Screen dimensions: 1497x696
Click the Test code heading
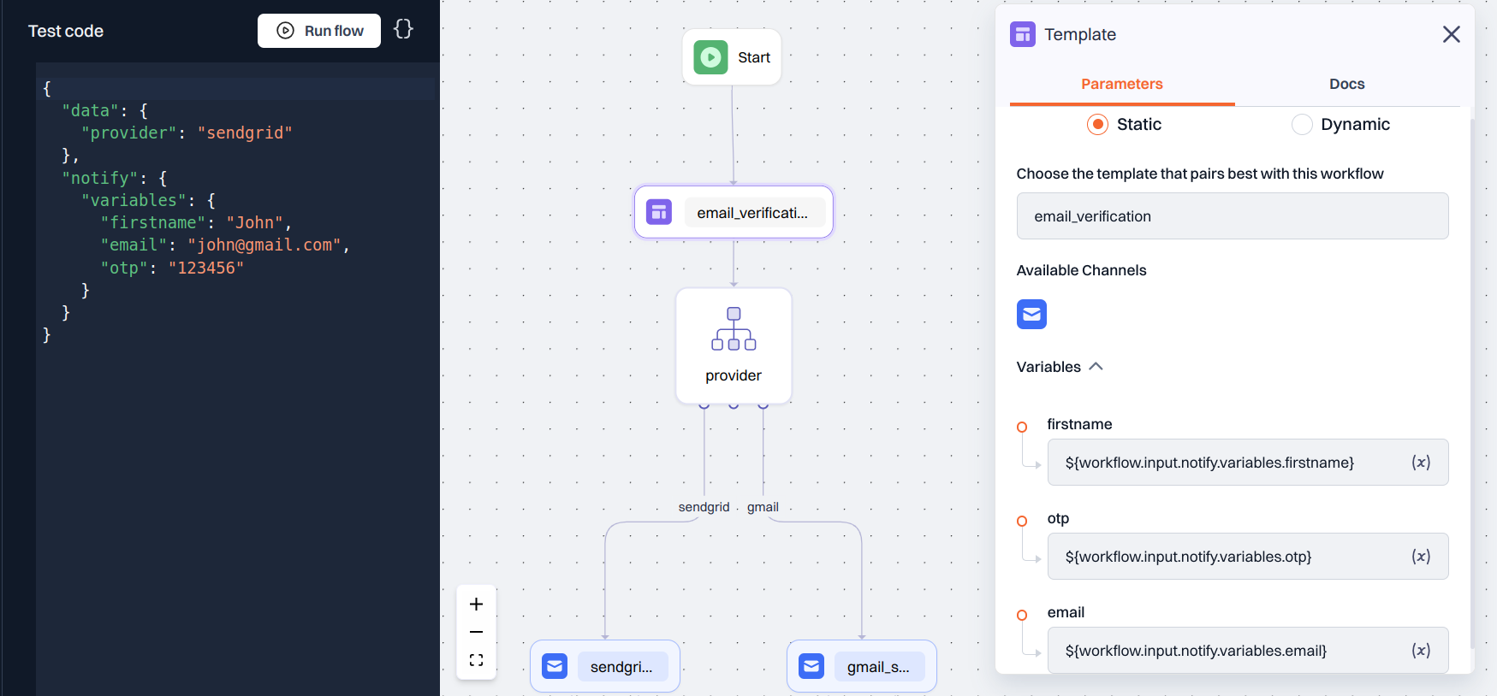[66, 31]
